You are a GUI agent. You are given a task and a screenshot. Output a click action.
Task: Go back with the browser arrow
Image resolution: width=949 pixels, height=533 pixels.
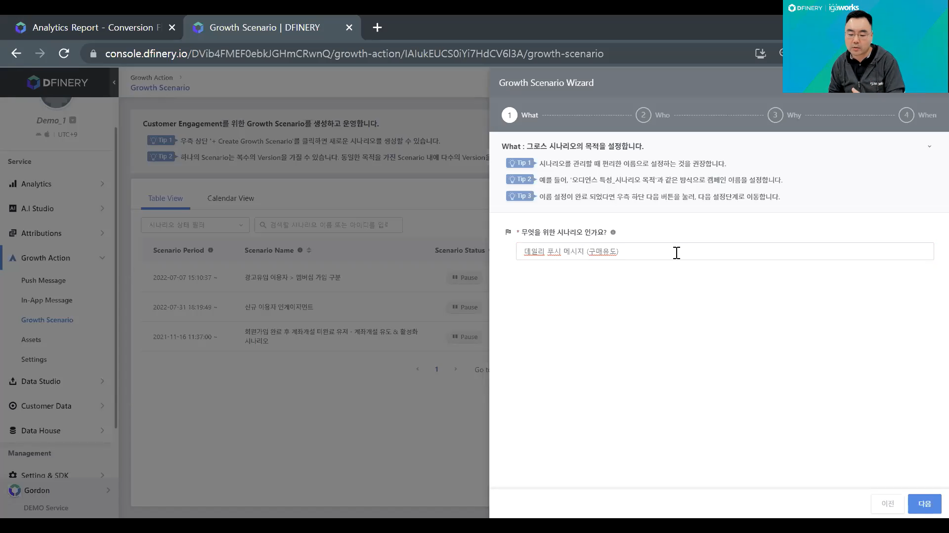pyautogui.click(x=16, y=53)
